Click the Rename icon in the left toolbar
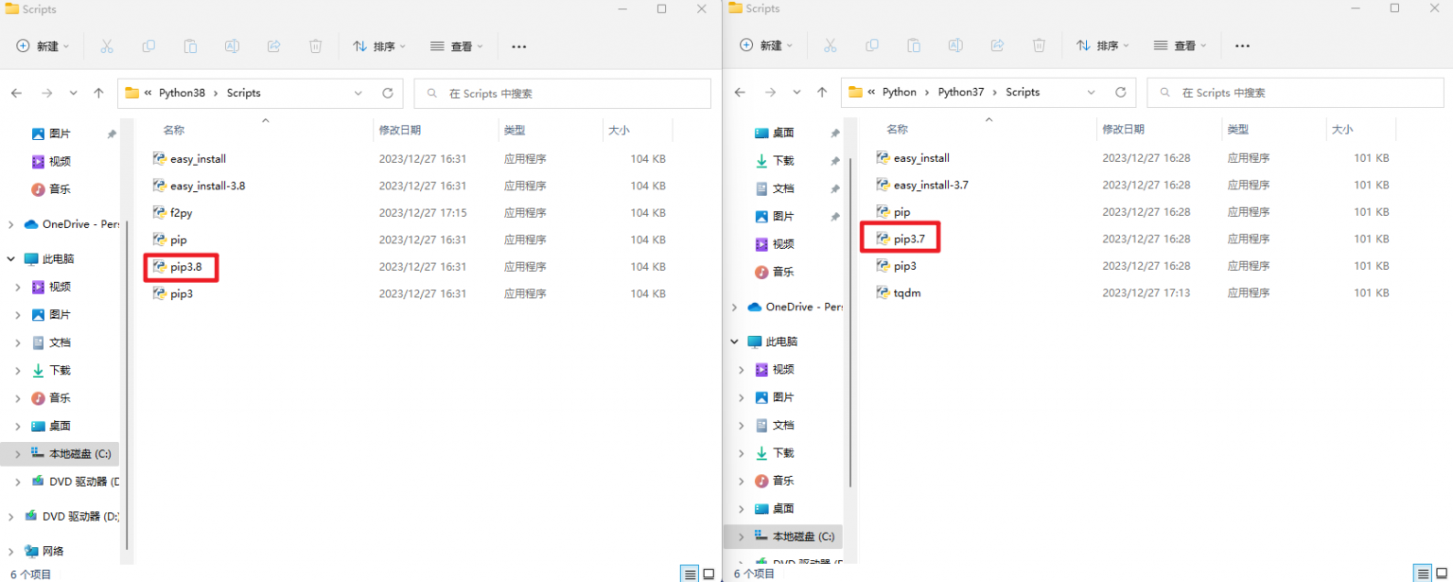 [x=232, y=45]
